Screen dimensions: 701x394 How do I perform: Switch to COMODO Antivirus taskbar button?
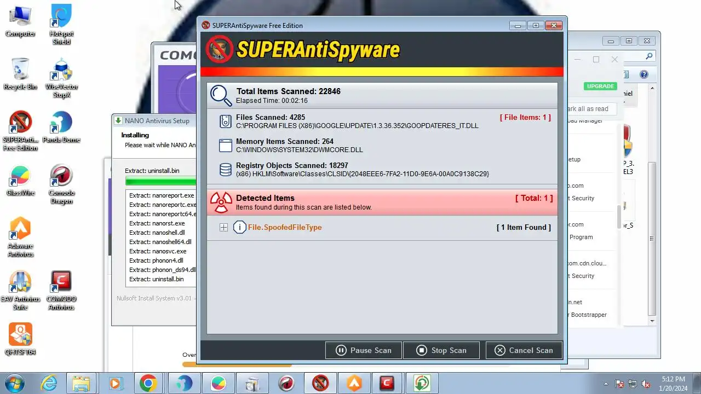(387, 383)
